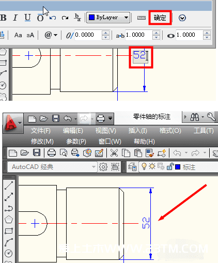Decrease oblique angle with down arrow
The image size is (218, 263).
105,37
